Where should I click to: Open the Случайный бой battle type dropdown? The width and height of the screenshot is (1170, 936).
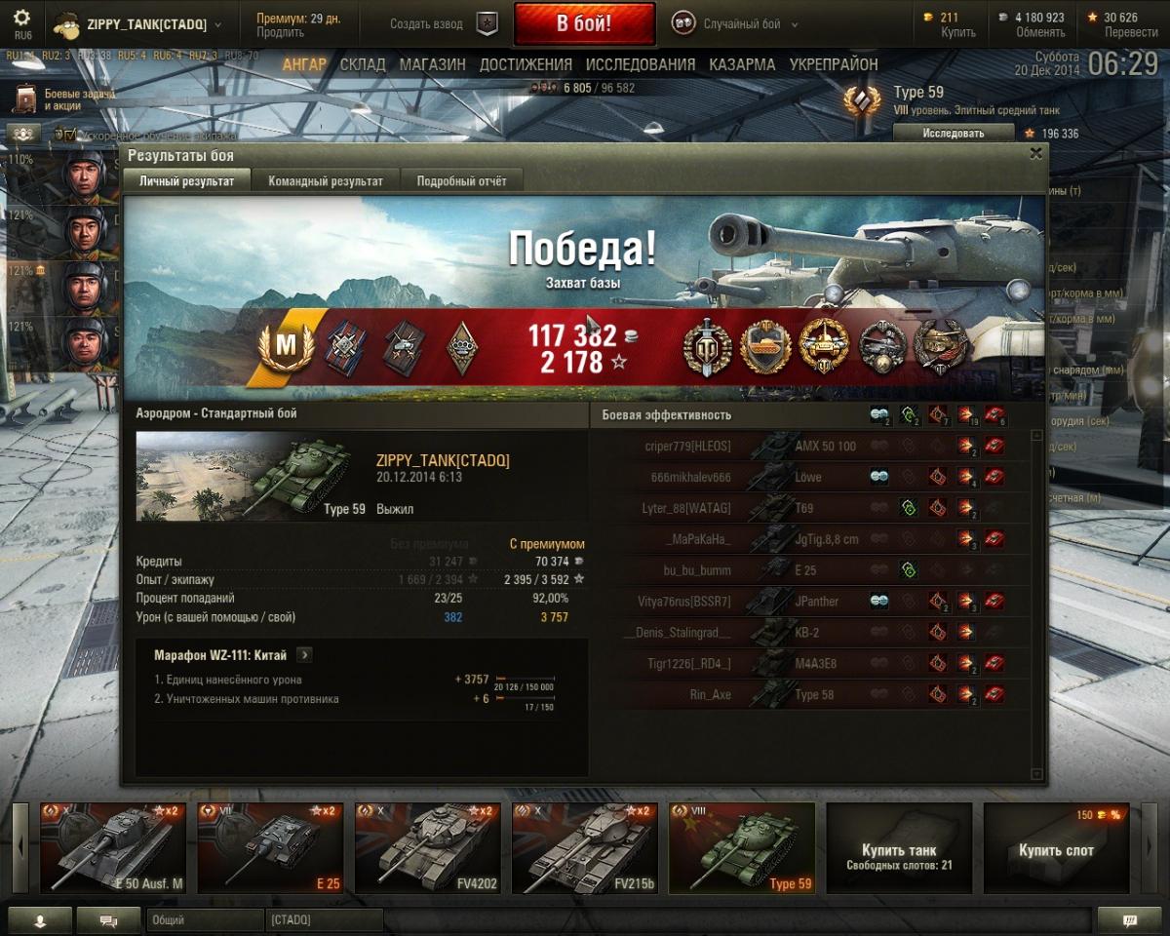(x=735, y=24)
